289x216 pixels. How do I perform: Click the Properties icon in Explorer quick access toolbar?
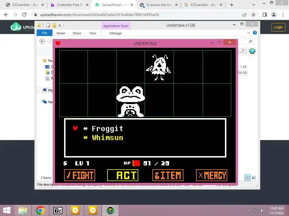click(x=48, y=25)
